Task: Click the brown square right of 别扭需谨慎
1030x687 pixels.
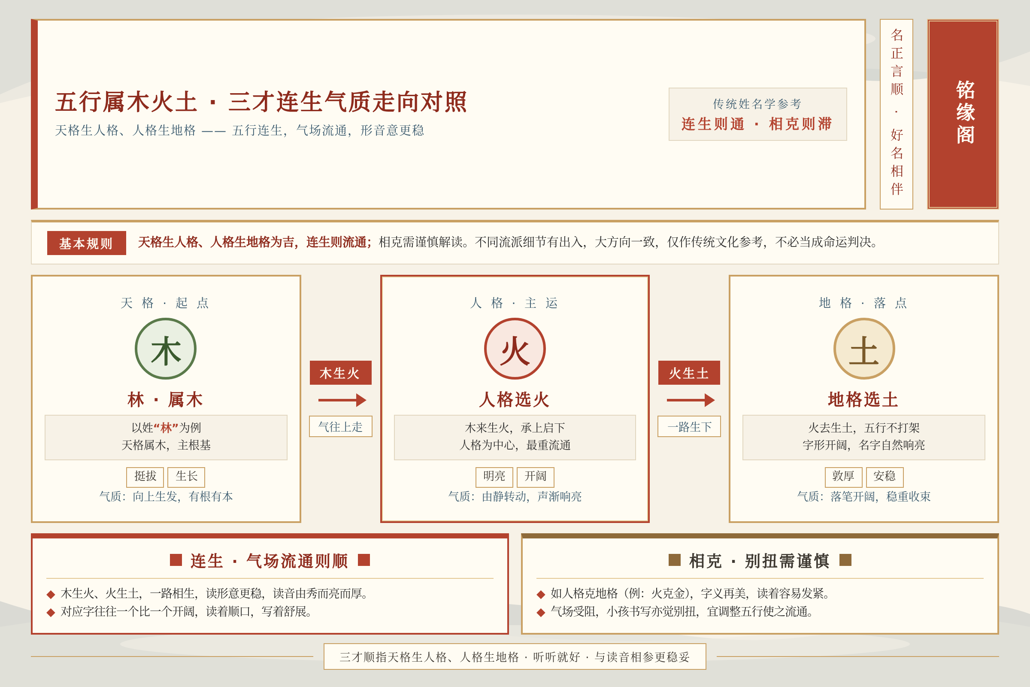Action: [x=845, y=560]
